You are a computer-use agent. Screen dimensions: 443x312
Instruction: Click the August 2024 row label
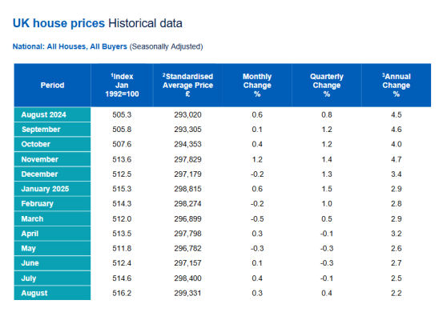(x=52, y=114)
